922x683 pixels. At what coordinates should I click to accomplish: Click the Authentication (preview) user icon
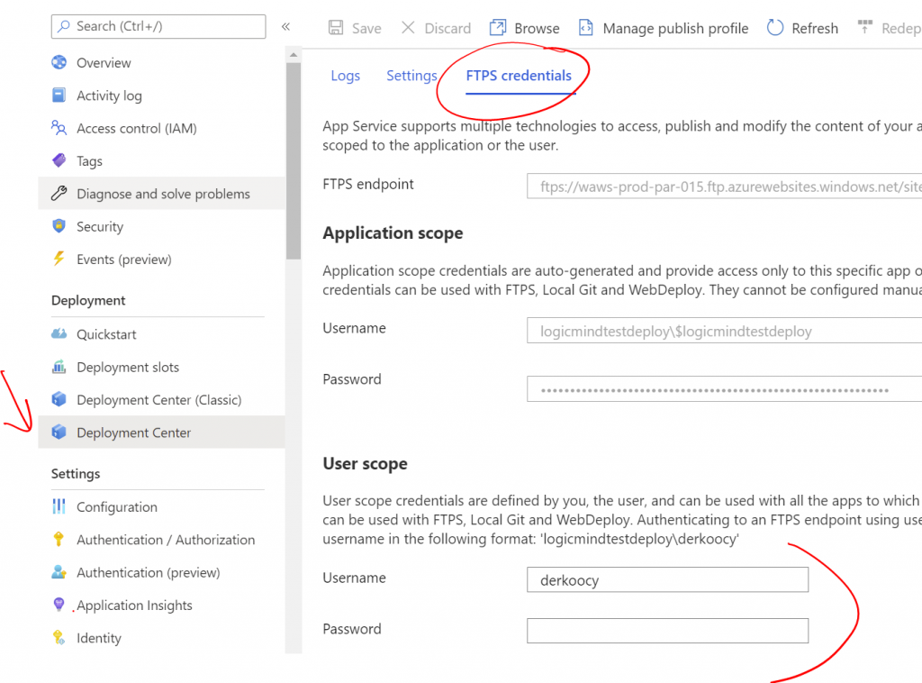59,572
